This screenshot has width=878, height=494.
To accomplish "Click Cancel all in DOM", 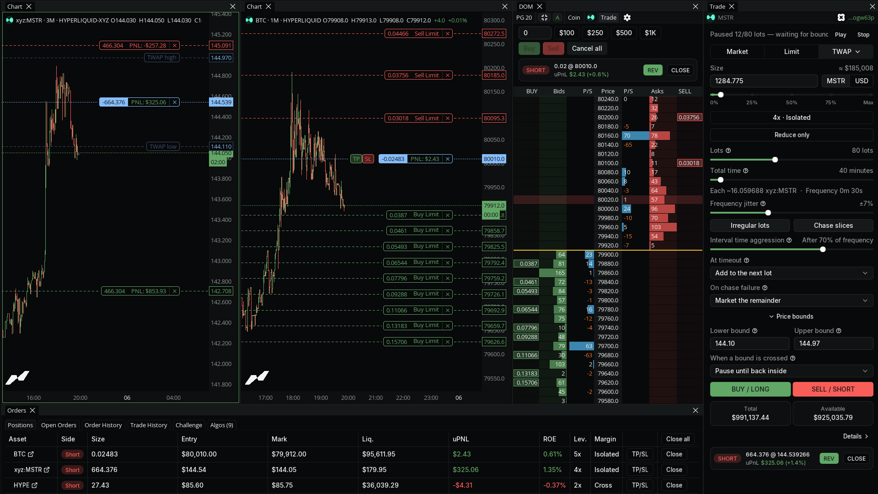I will click(587, 48).
